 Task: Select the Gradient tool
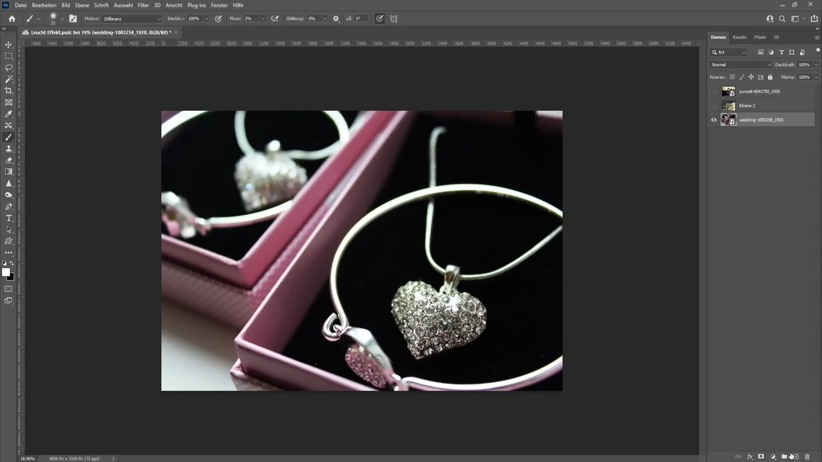pos(9,172)
